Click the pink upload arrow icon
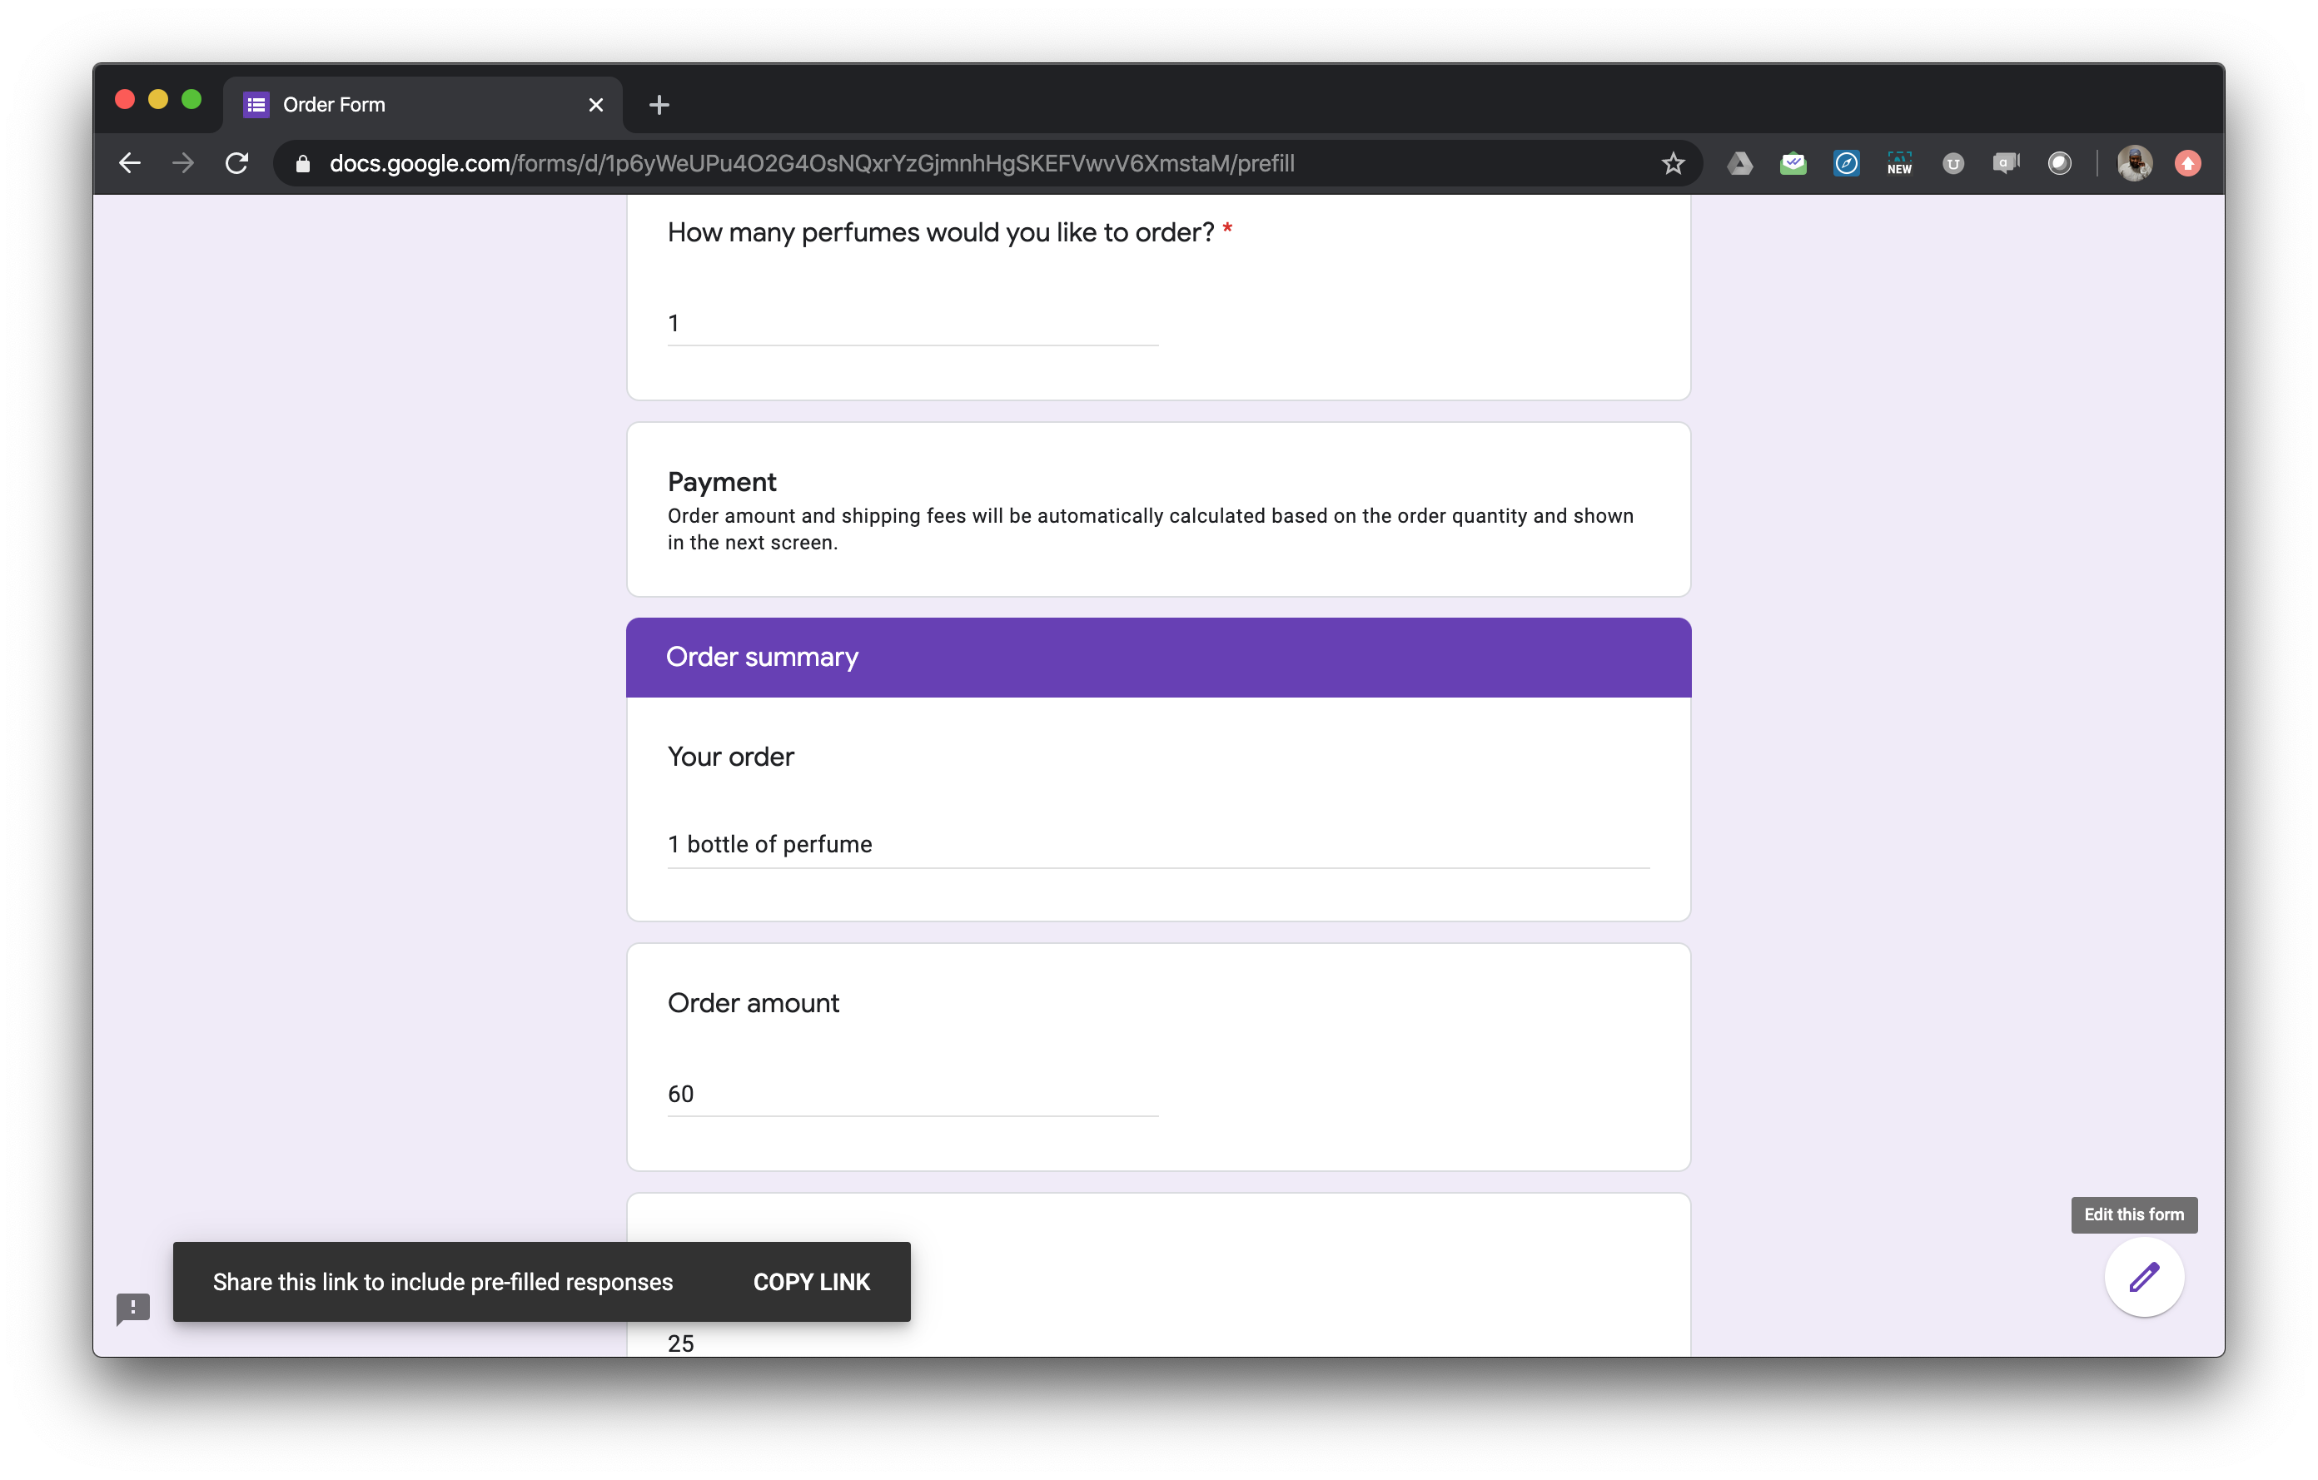This screenshot has height=1480, width=2318. click(x=2188, y=162)
